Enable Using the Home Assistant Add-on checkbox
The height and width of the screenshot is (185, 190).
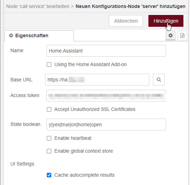coord(49,65)
